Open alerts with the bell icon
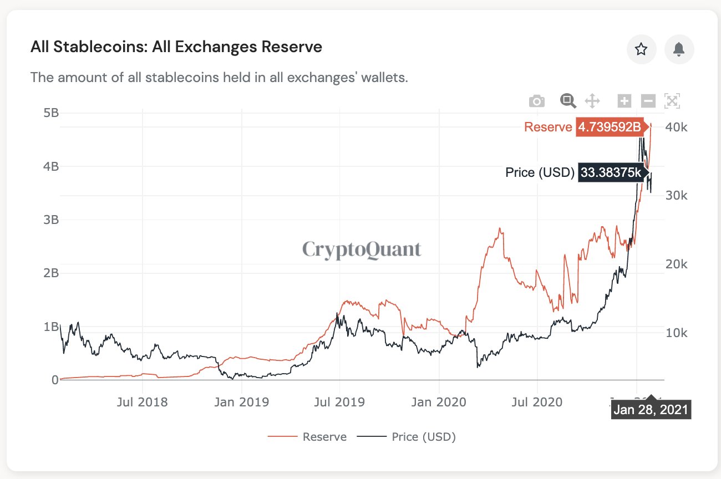 pyautogui.click(x=679, y=49)
